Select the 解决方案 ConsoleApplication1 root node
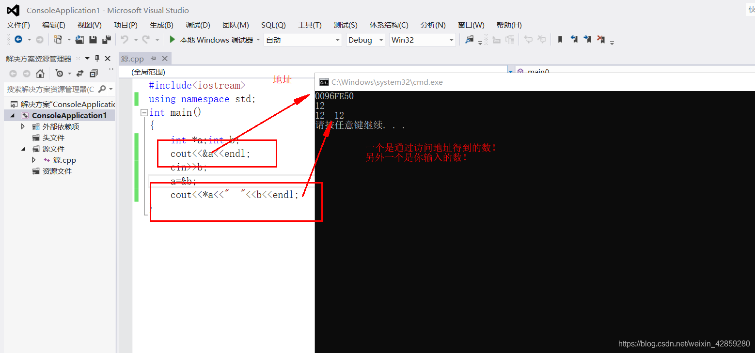Screen dimensions: 755x353 pyautogui.click(x=63, y=104)
